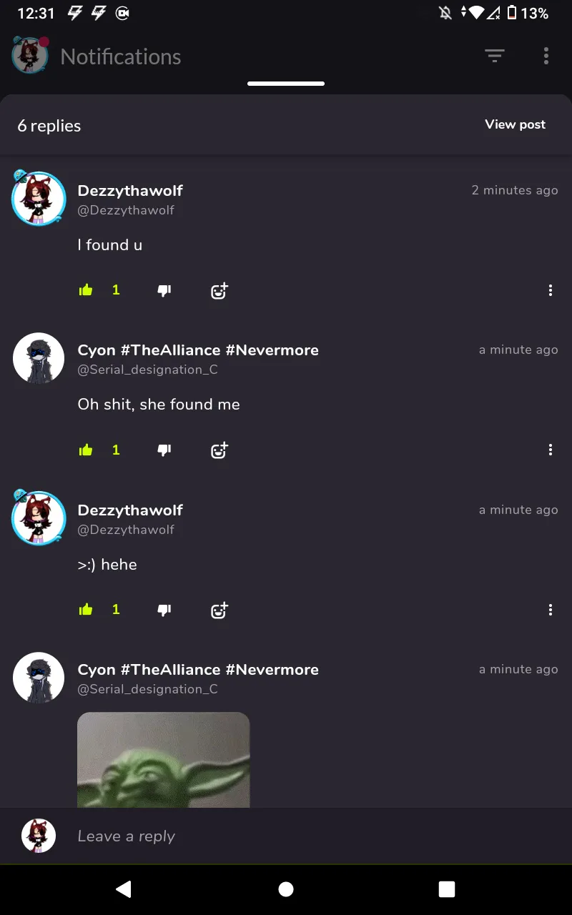The image size is (572, 915).
Task: Open the View post link
Action: coord(515,124)
